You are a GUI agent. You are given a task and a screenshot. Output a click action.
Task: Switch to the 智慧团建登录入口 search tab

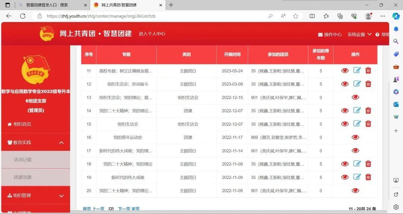click(47, 5)
